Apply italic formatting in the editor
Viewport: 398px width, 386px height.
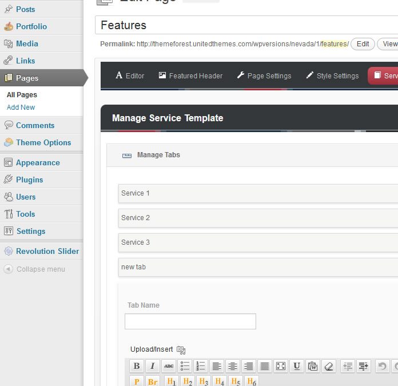tap(153, 367)
